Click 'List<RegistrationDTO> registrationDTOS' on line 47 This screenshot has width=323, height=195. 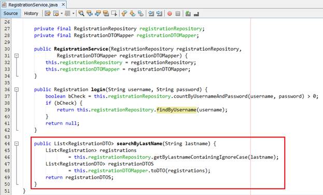coord(100,164)
